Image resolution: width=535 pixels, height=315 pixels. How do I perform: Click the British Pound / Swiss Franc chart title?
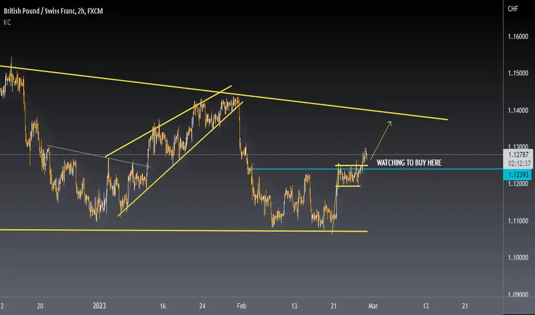pos(53,11)
